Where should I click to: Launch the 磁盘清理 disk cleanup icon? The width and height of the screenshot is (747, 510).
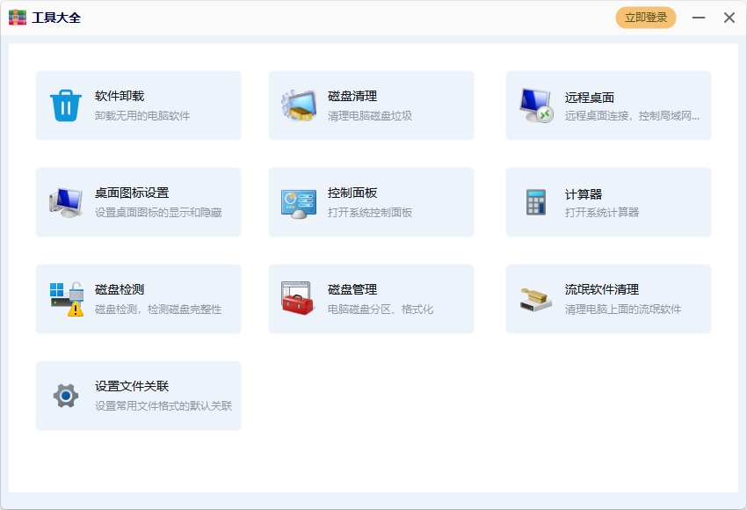pyautogui.click(x=297, y=104)
